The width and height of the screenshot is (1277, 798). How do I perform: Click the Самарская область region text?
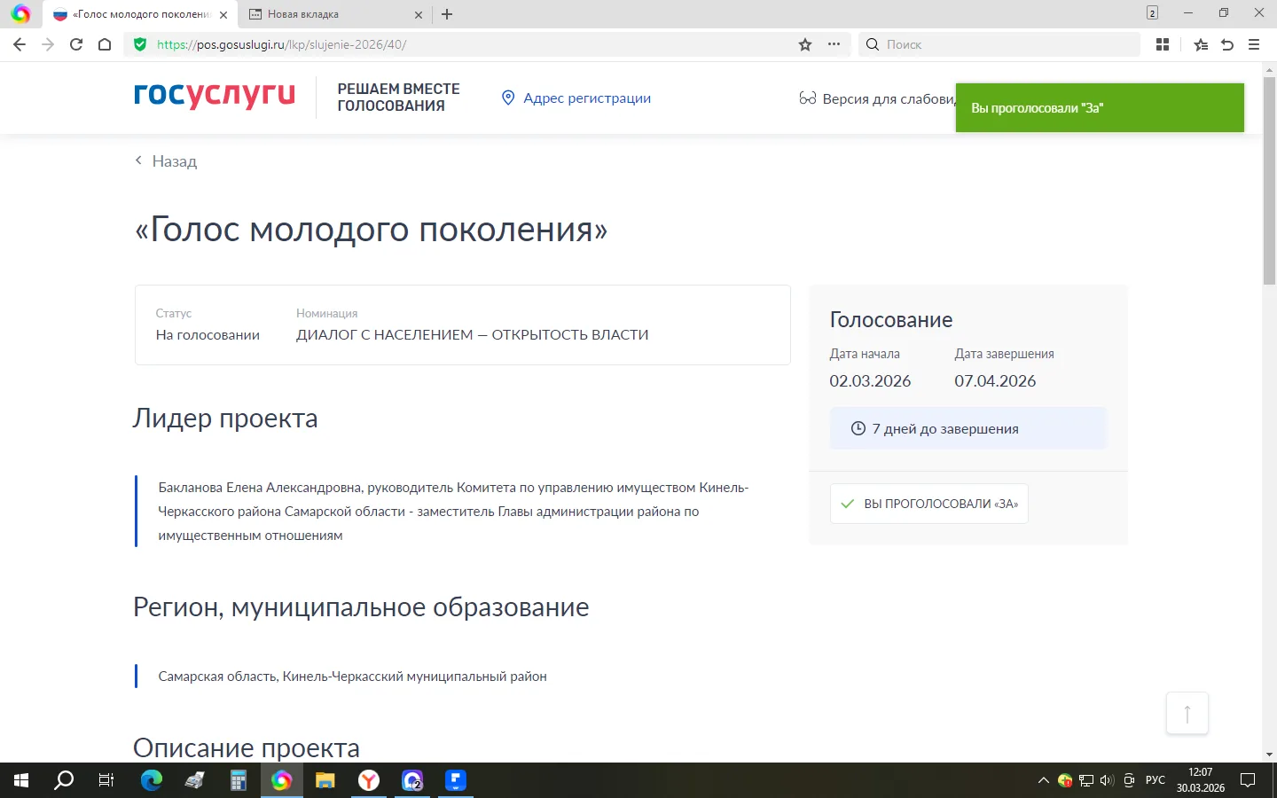(352, 677)
